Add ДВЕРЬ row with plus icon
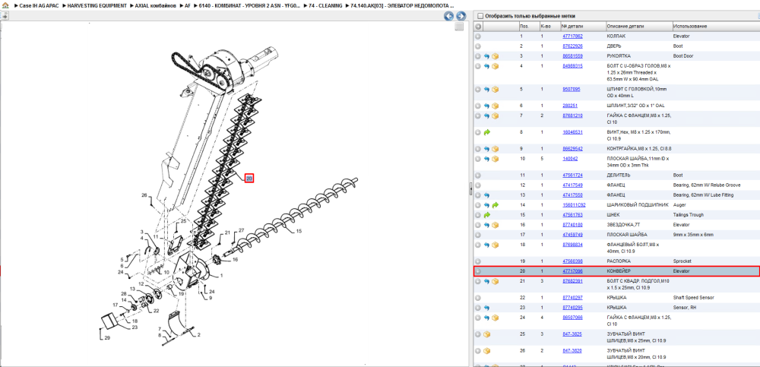The width and height of the screenshot is (760, 367). (478, 46)
